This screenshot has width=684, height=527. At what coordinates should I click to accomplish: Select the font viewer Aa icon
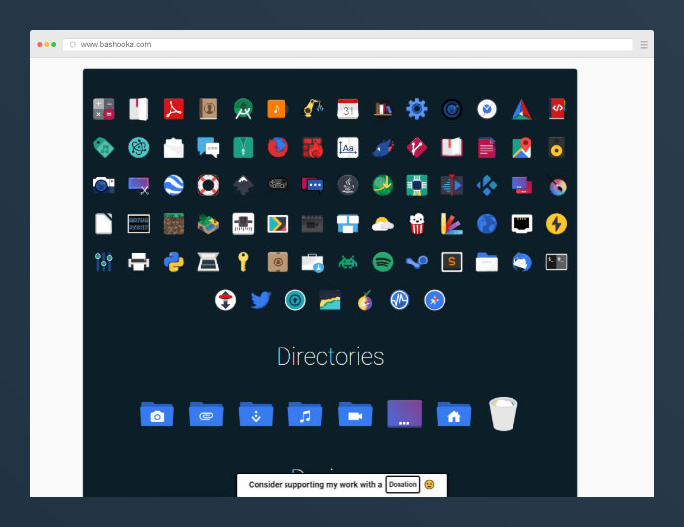click(348, 148)
